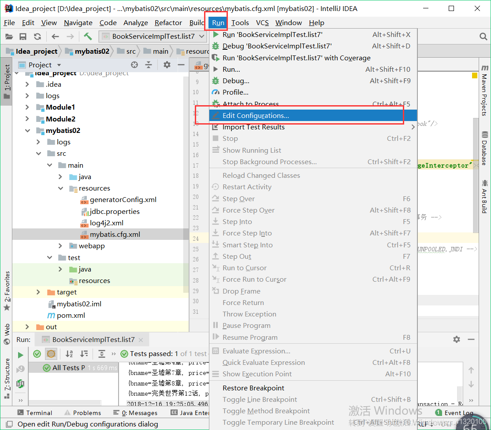Viewport: 491px width, 430px height.
Task: Expand the webapp folder
Action: click(60, 246)
